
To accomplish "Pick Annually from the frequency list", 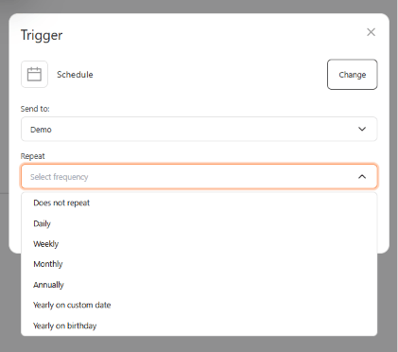I will point(199,285).
